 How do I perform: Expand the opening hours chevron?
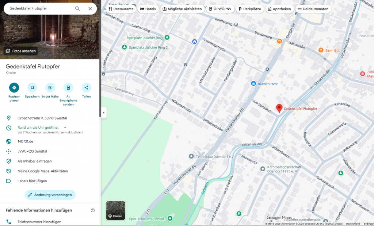click(x=65, y=128)
